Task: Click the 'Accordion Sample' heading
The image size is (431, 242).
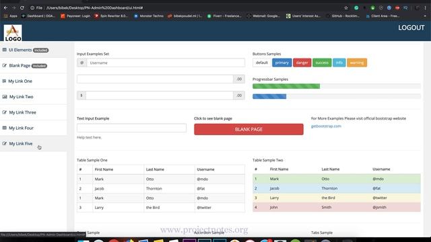Action: point(209,233)
